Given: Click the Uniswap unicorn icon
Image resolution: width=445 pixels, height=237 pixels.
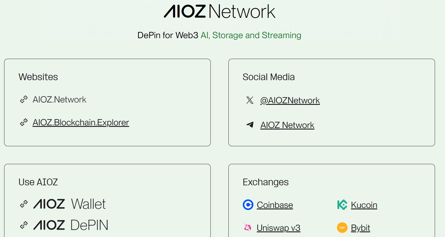Looking at the screenshot, I should tap(248, 228).
